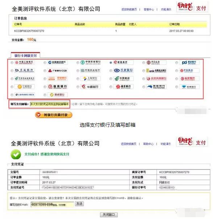Click the 兴业银行 bank logo
Viewport: 213px width, 219px height.
(x=123, y=70)
